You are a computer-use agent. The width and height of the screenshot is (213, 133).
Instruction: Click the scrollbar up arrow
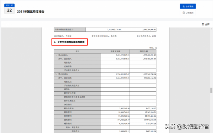coord(211,29)
